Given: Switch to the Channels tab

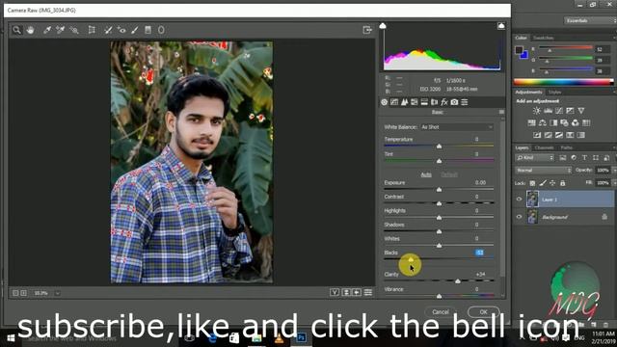Looking at the screenshot, I should point(544,147).
